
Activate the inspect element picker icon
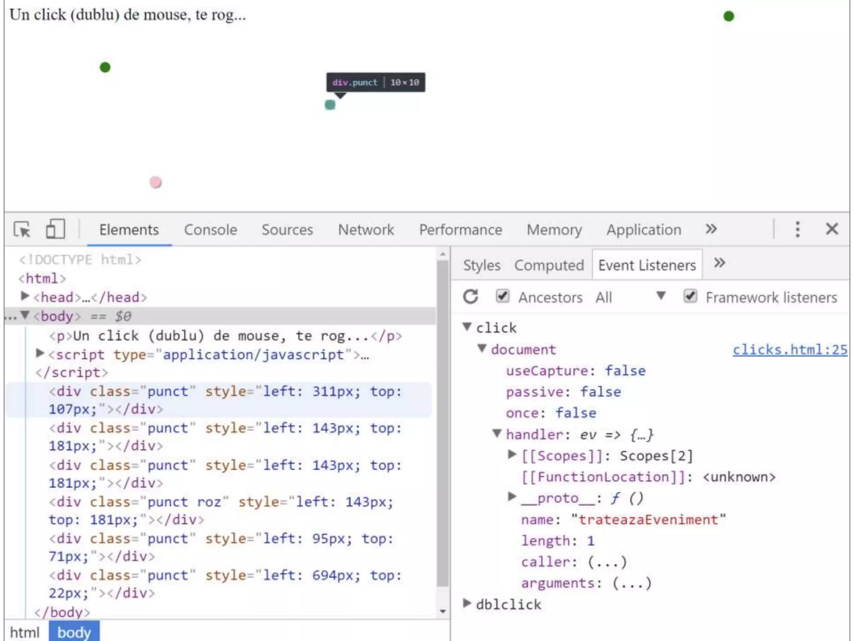22,230
